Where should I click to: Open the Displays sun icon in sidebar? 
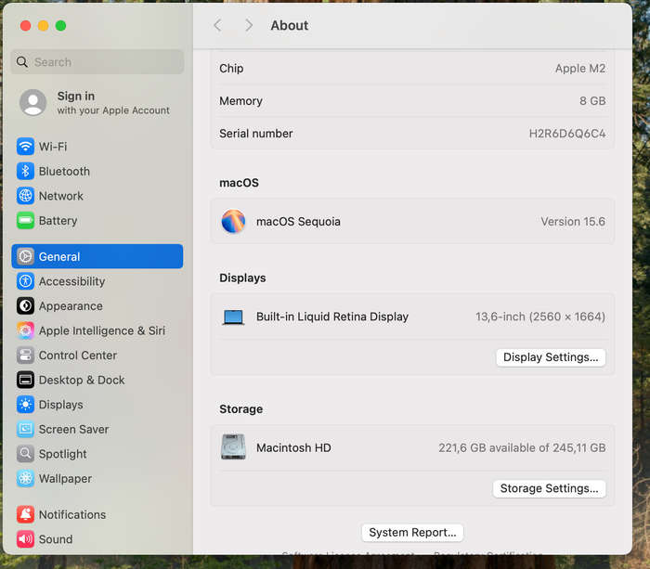pyautogui.click(x=25, y=405)
